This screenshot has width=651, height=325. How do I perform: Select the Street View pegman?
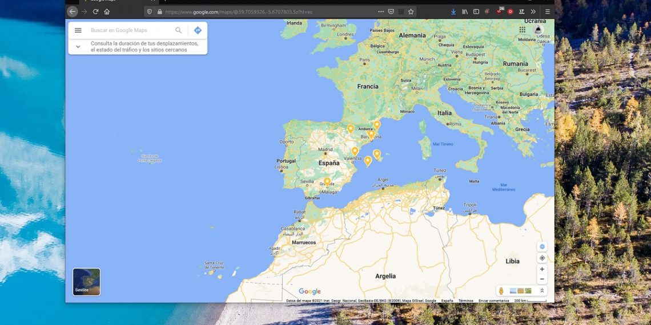pos(501,291)
